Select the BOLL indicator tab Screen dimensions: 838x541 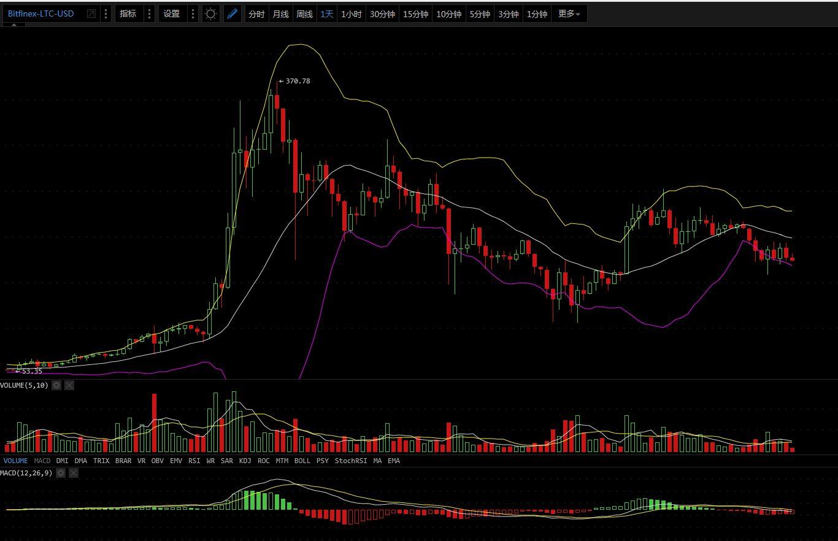[302, 461]
